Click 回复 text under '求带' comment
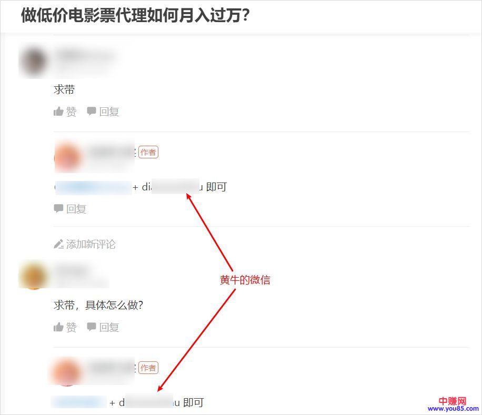This screenshot has width=482, height=415. pyautogui.click(x=109, y=112)
